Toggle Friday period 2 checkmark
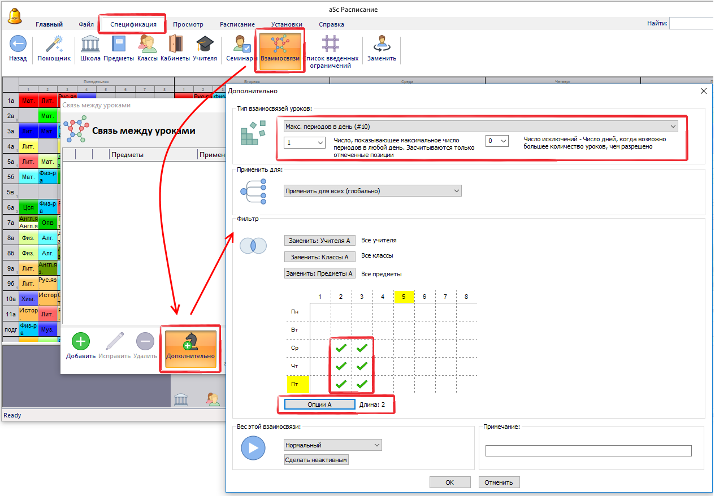715x496 pixels. (x=341, y=385)
